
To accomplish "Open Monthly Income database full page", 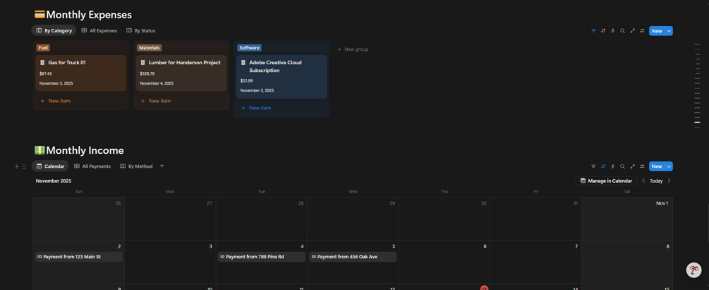I will coord(633,167).
